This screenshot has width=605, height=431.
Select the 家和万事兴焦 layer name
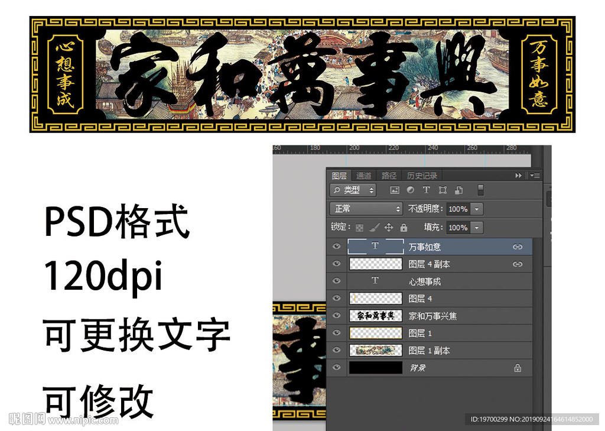[x=432, y=316]
